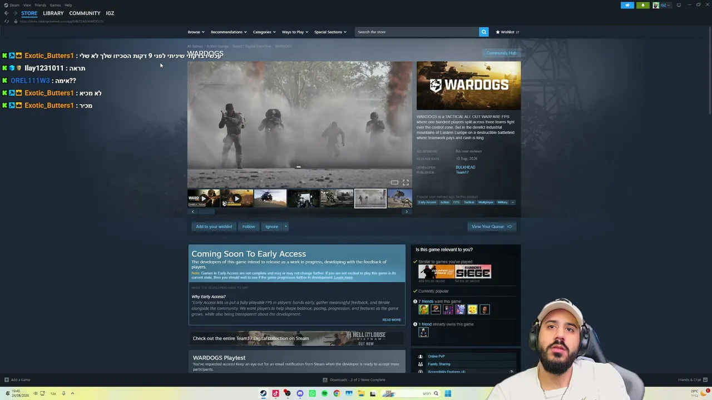Screen dimensions: 712x400
Task: Show previous media thumbnails with the left arrow
Action: click(x=193, y=212)
